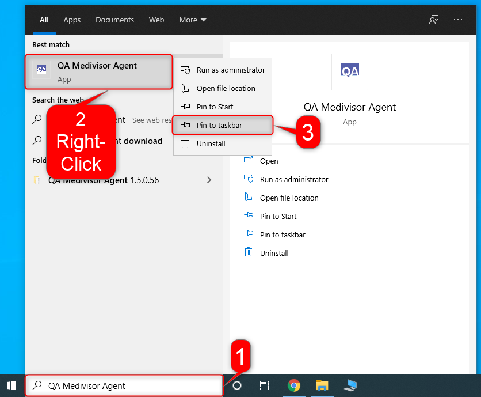Open the remote desktop app on taskbar
The image size is (481, 397).
350,385
